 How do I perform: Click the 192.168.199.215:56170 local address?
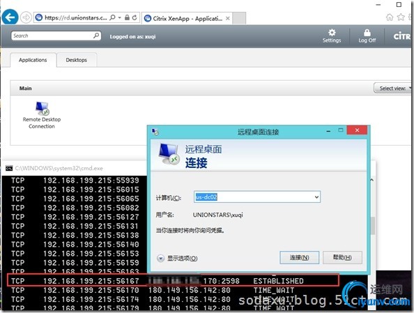91,290
